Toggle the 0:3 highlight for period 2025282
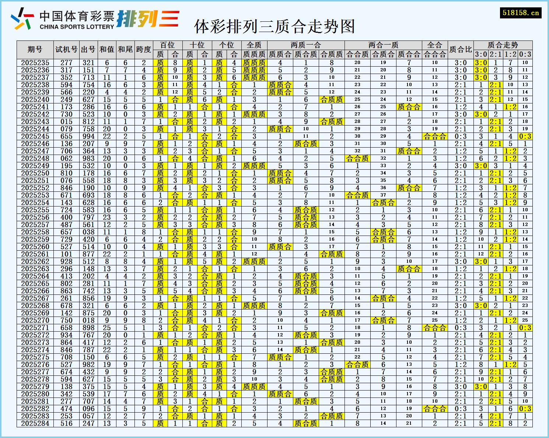This screenshot has width=549, height=438. pyautogui.click(x=525, y=409)
